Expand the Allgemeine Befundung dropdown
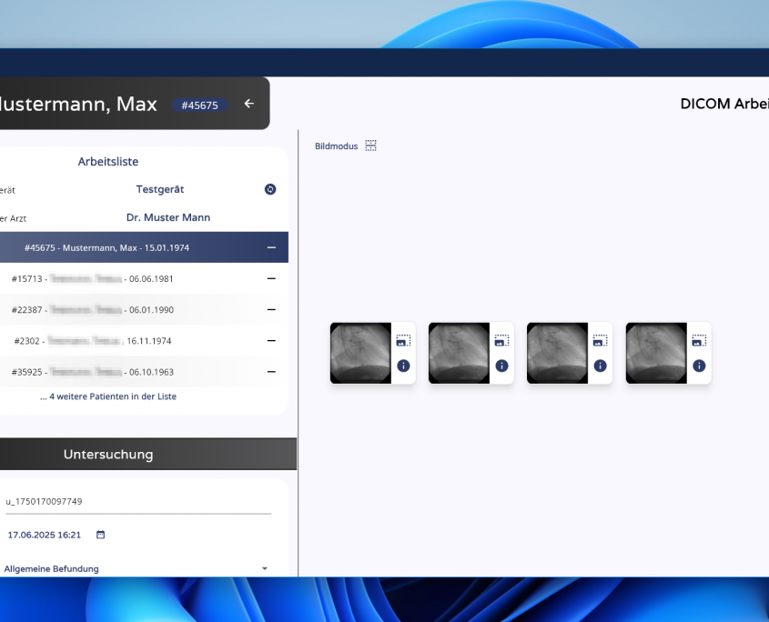Image resolution: width=769 pixels, height=622 pixels. click(x=265, y=568)
